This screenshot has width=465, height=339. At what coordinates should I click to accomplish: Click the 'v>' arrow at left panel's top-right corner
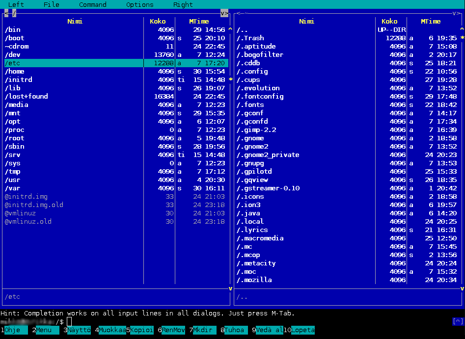[224, 13]
